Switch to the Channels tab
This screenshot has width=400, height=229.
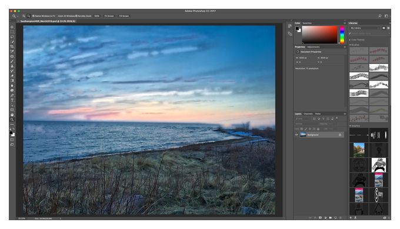click(x=308, y=114)
